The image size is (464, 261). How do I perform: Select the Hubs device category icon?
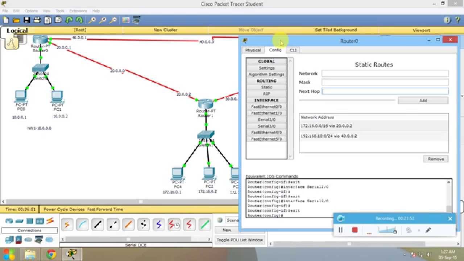click(30, 221)
